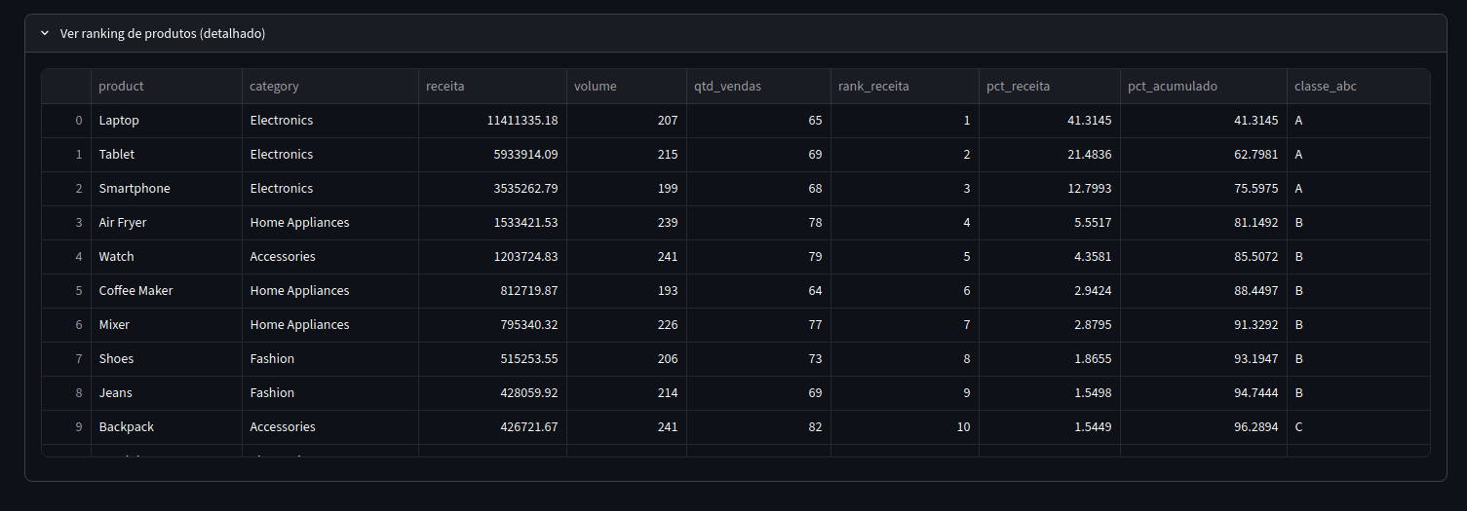The height and width of the screenshot is (511, 1467).
Task: Click classe_abc value B in Jeans row
Action: (x=1359, y=393)
